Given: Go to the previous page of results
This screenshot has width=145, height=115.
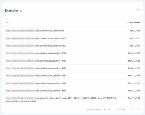Looking at the screenshot, I should [x=132, y=109].
